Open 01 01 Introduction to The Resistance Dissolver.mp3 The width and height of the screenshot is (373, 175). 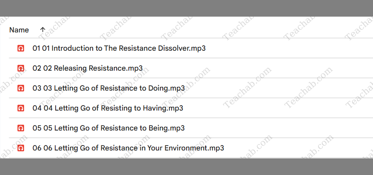[119, 49]
